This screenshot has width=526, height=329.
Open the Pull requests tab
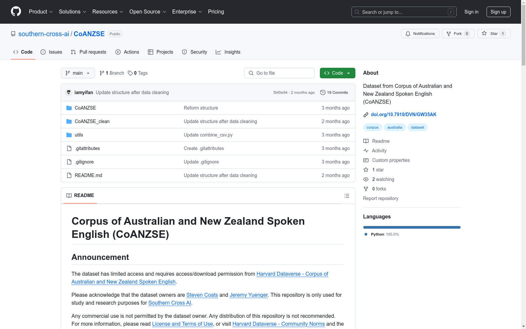coord(88,52)
